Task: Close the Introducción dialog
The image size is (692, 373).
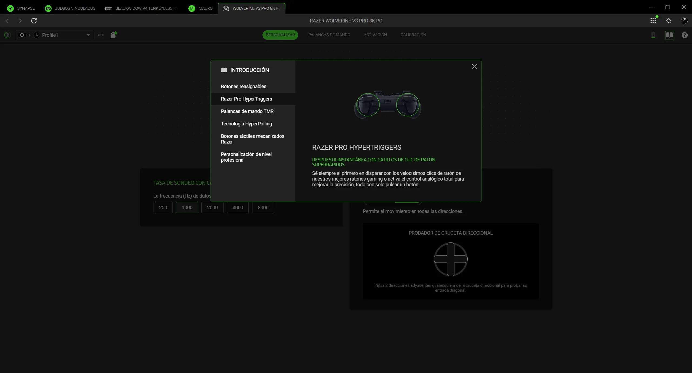Action: (x=474, y=66)
